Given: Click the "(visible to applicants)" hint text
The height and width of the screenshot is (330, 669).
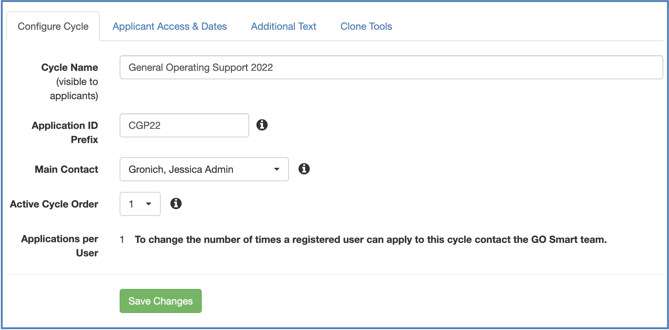Looking at the screenshot, I should (74, 89).
